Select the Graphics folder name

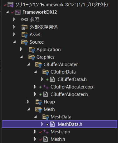pyautogui.click(x=46, y=57)
